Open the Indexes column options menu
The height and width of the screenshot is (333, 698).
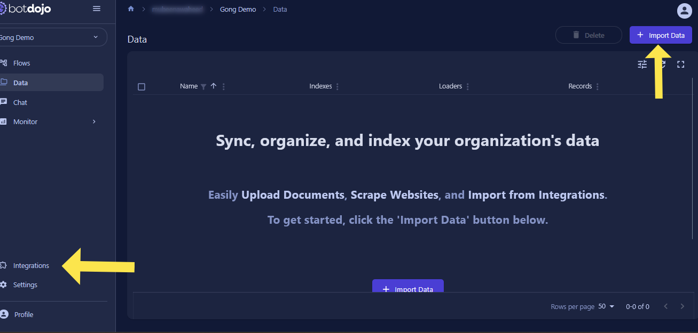pyautogui.click(x=338, y=87)
